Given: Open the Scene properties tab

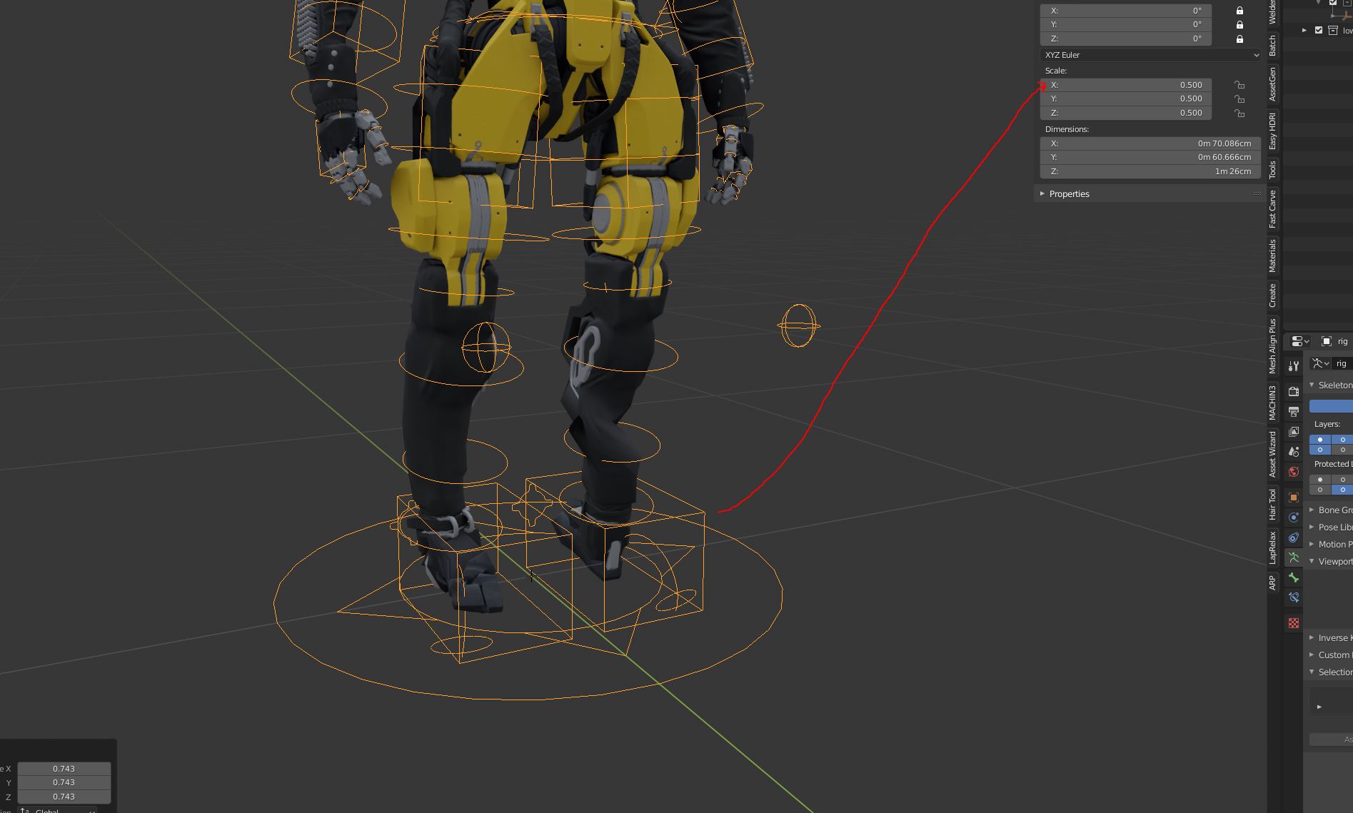Looking at the screenshot, I should [x=1294, y=452].
